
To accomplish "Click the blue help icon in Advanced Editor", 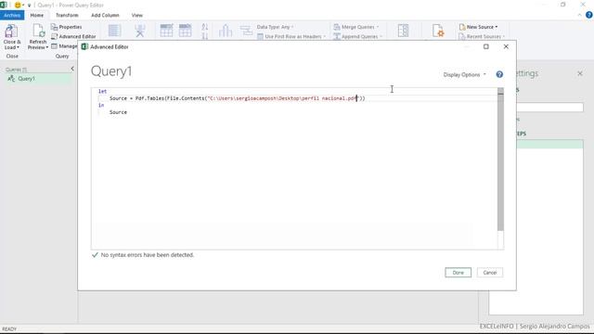I will (x=499, y=74).
